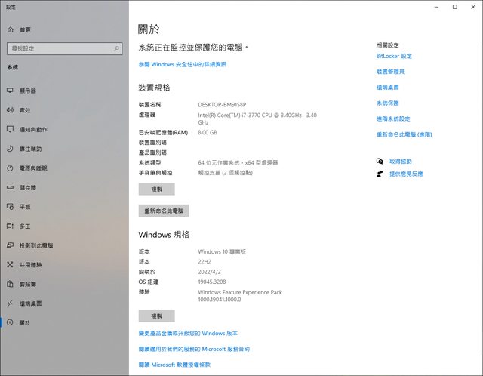Open 電源與睡眠 power icon

(10, 168)
